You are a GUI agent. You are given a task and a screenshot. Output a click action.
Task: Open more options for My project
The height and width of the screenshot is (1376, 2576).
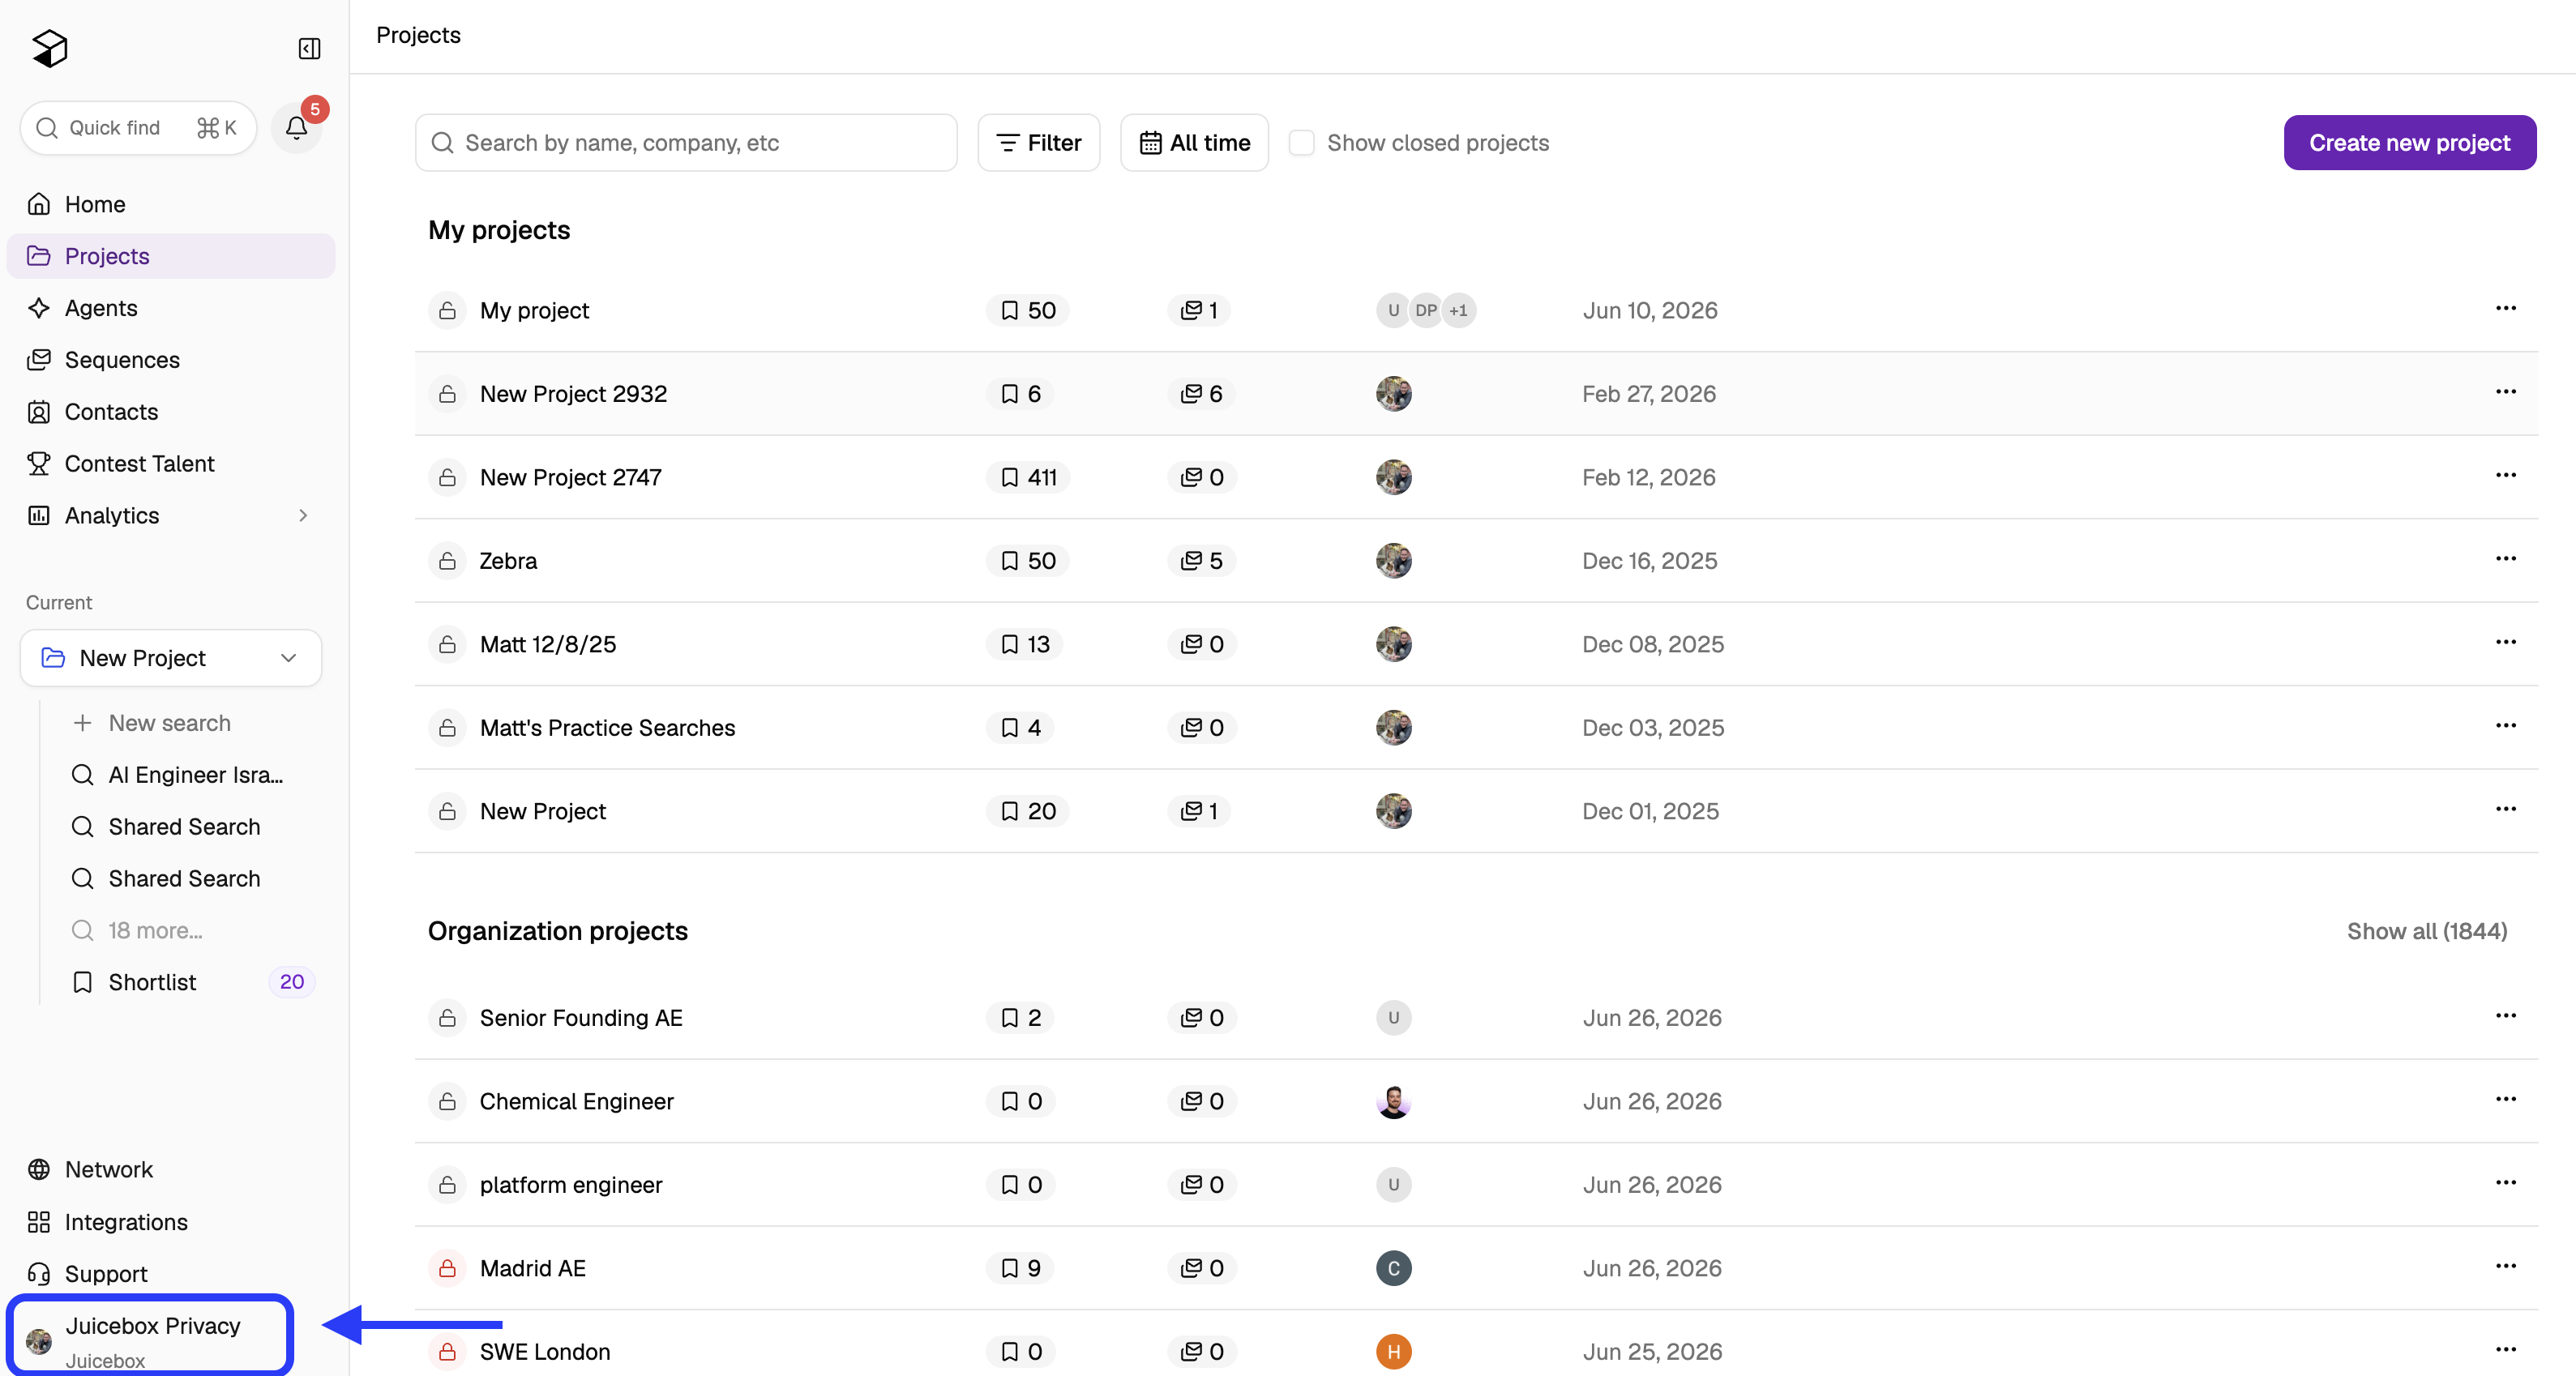(x=2505, y=308)
